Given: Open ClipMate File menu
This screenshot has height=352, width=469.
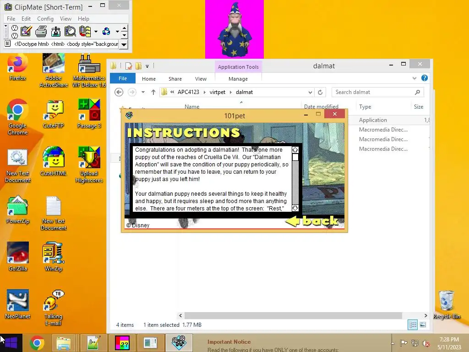Looking at the screenshot, I should tap(11, 18).
